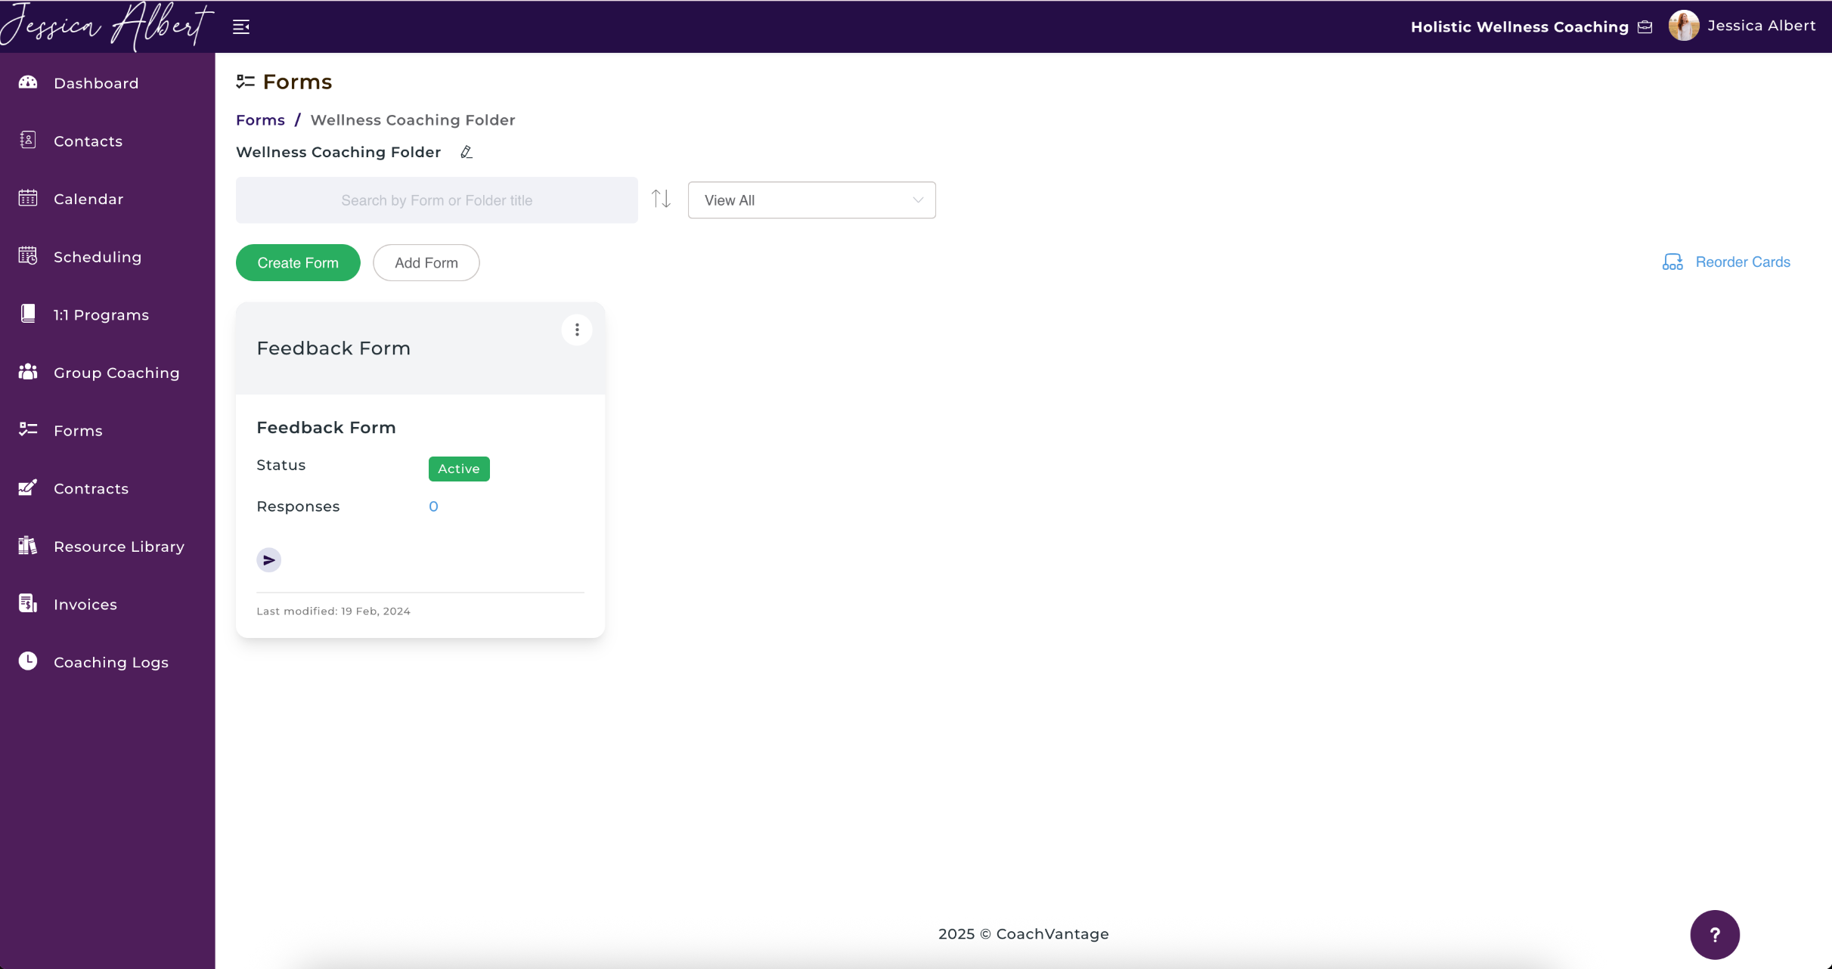Click the Add Form button
The height and width of the screenshot is (969, 1832).
(x=426, y=262)
